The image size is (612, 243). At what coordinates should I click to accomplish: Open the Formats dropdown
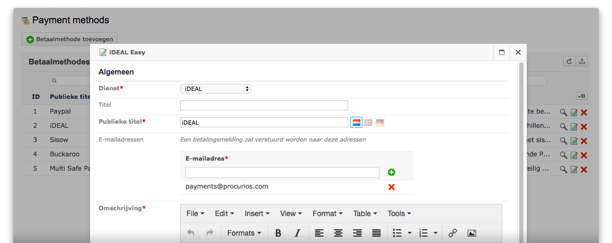(244, 233)
